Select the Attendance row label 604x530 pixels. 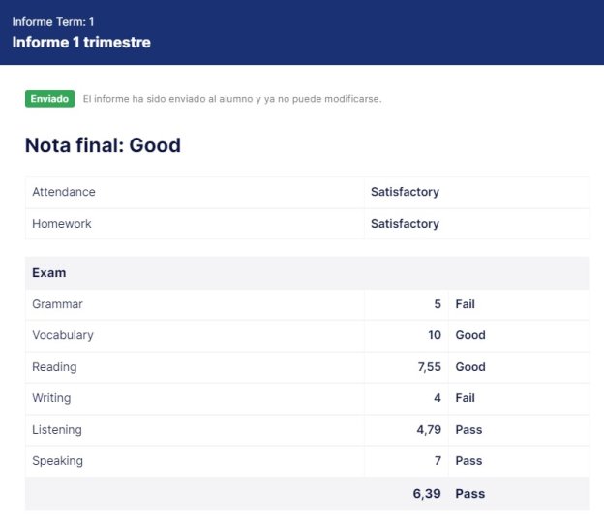64,192
